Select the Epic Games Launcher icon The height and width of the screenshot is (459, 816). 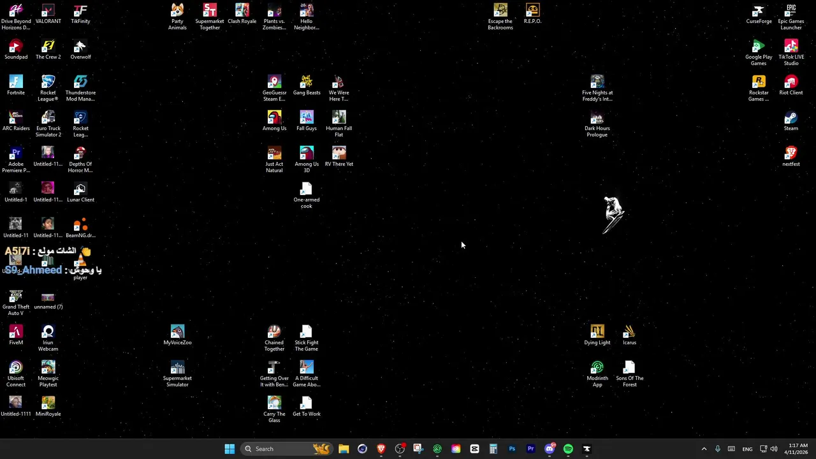point(791,17)
